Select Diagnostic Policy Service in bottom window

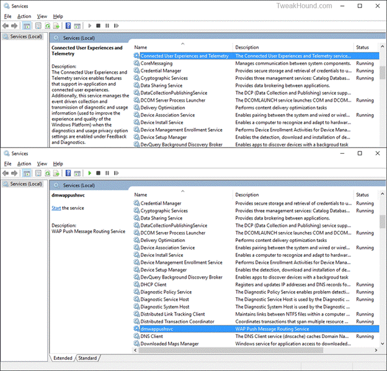[256, 292]
